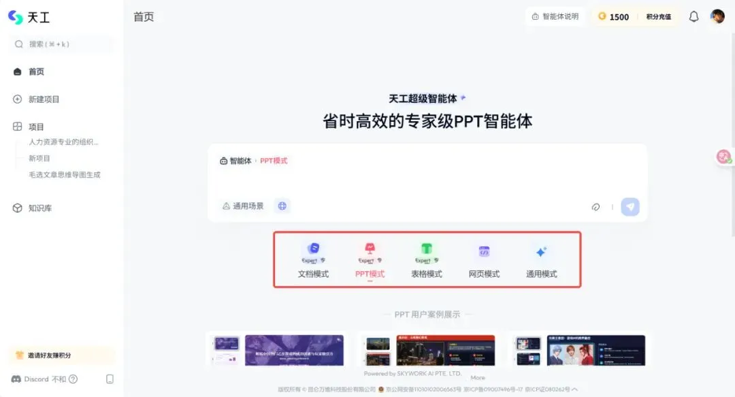Open project 毛选文章思维导图生成

pyautogui.click(x=65, y=174)
